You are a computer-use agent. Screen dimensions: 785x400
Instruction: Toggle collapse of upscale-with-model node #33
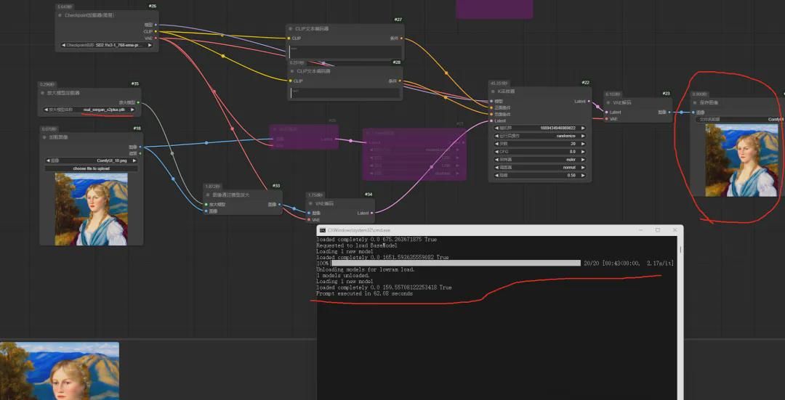tap(209, 195)
